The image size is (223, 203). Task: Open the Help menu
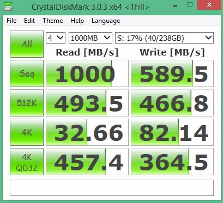click(77, 21)
